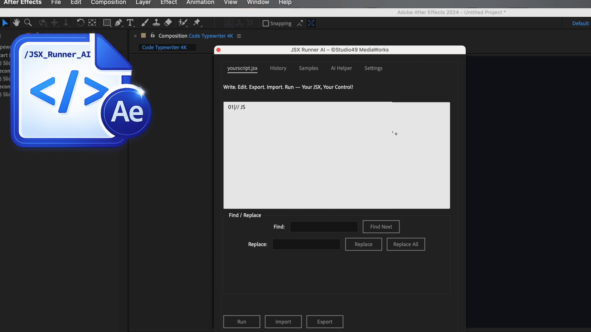Click the Export button
591x332 pixels.
tap(325, 322)
